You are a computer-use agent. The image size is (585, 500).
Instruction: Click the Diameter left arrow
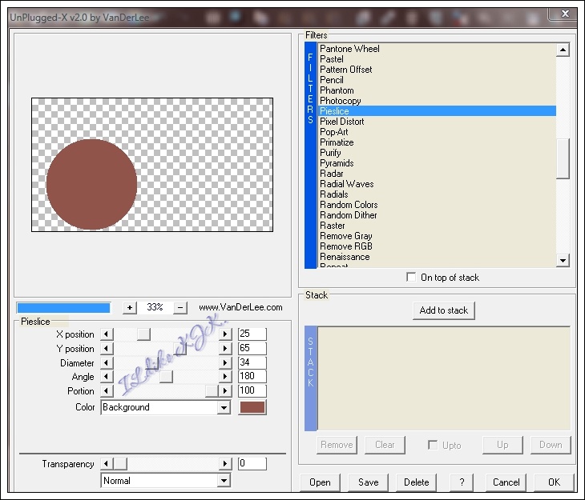[107, 363]
